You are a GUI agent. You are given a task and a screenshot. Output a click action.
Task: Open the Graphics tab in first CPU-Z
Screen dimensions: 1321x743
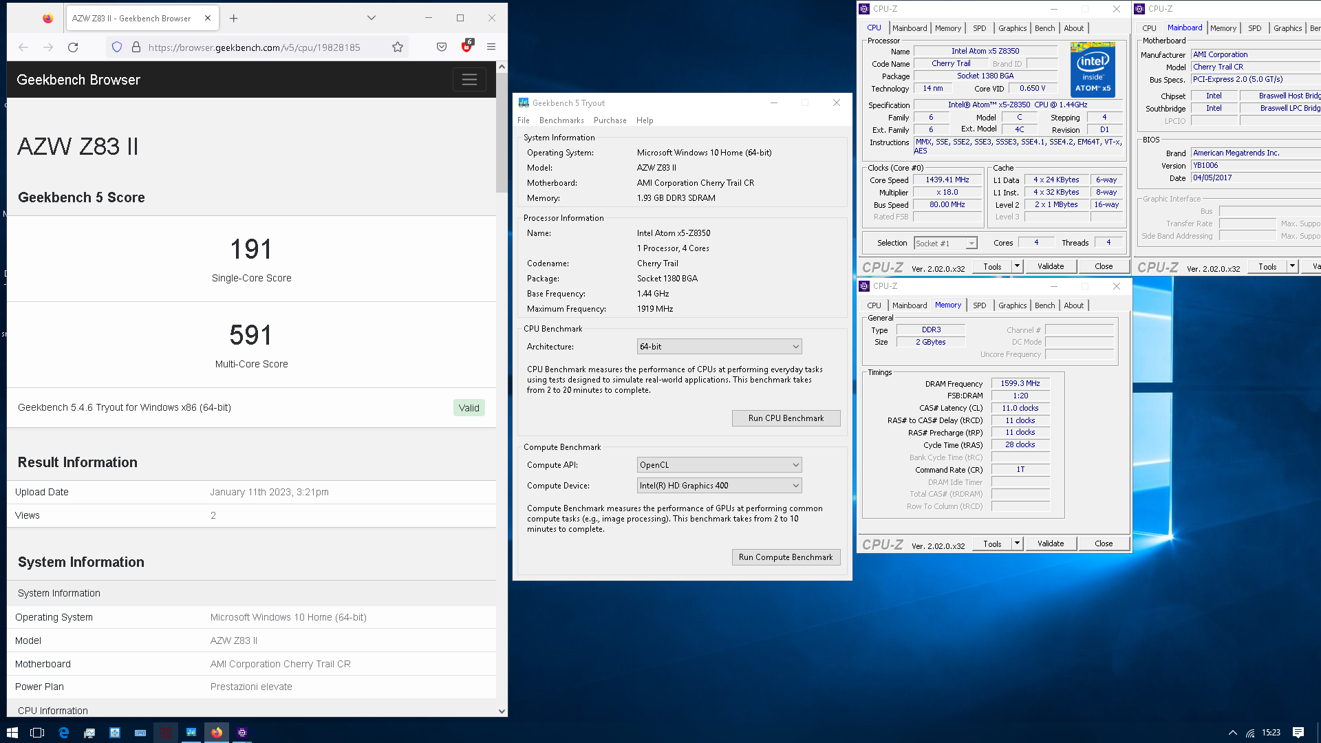coord(1012,28)
